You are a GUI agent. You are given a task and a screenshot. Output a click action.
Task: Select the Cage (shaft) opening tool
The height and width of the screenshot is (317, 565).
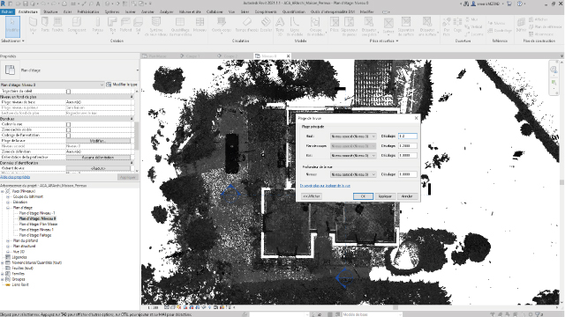[x=457, y=26]
